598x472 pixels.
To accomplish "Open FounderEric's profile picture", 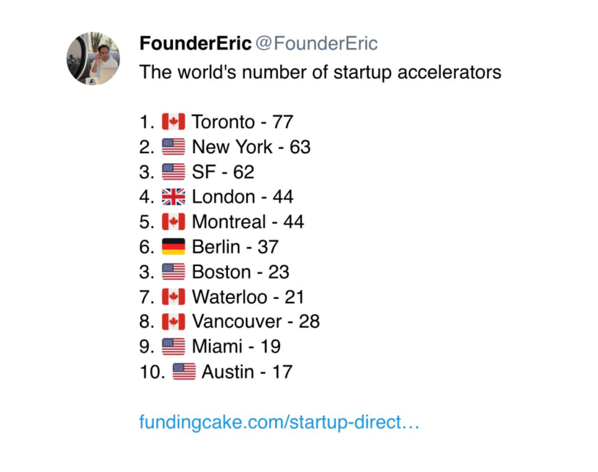I will [x=93, y=58].
